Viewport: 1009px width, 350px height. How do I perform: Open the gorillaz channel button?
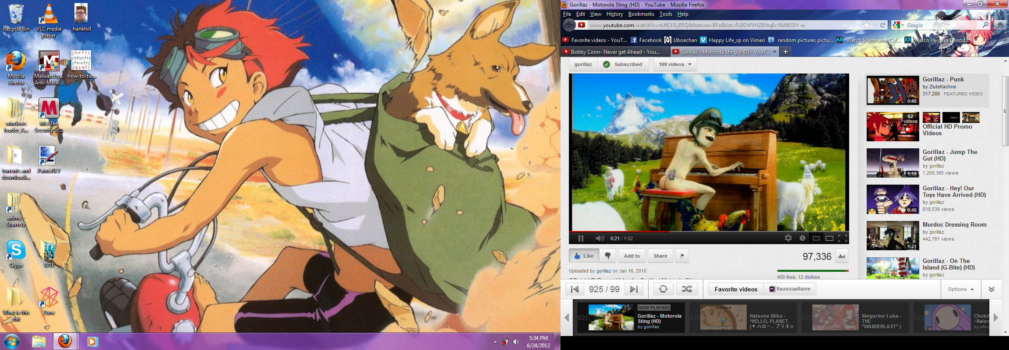[583, 64]
